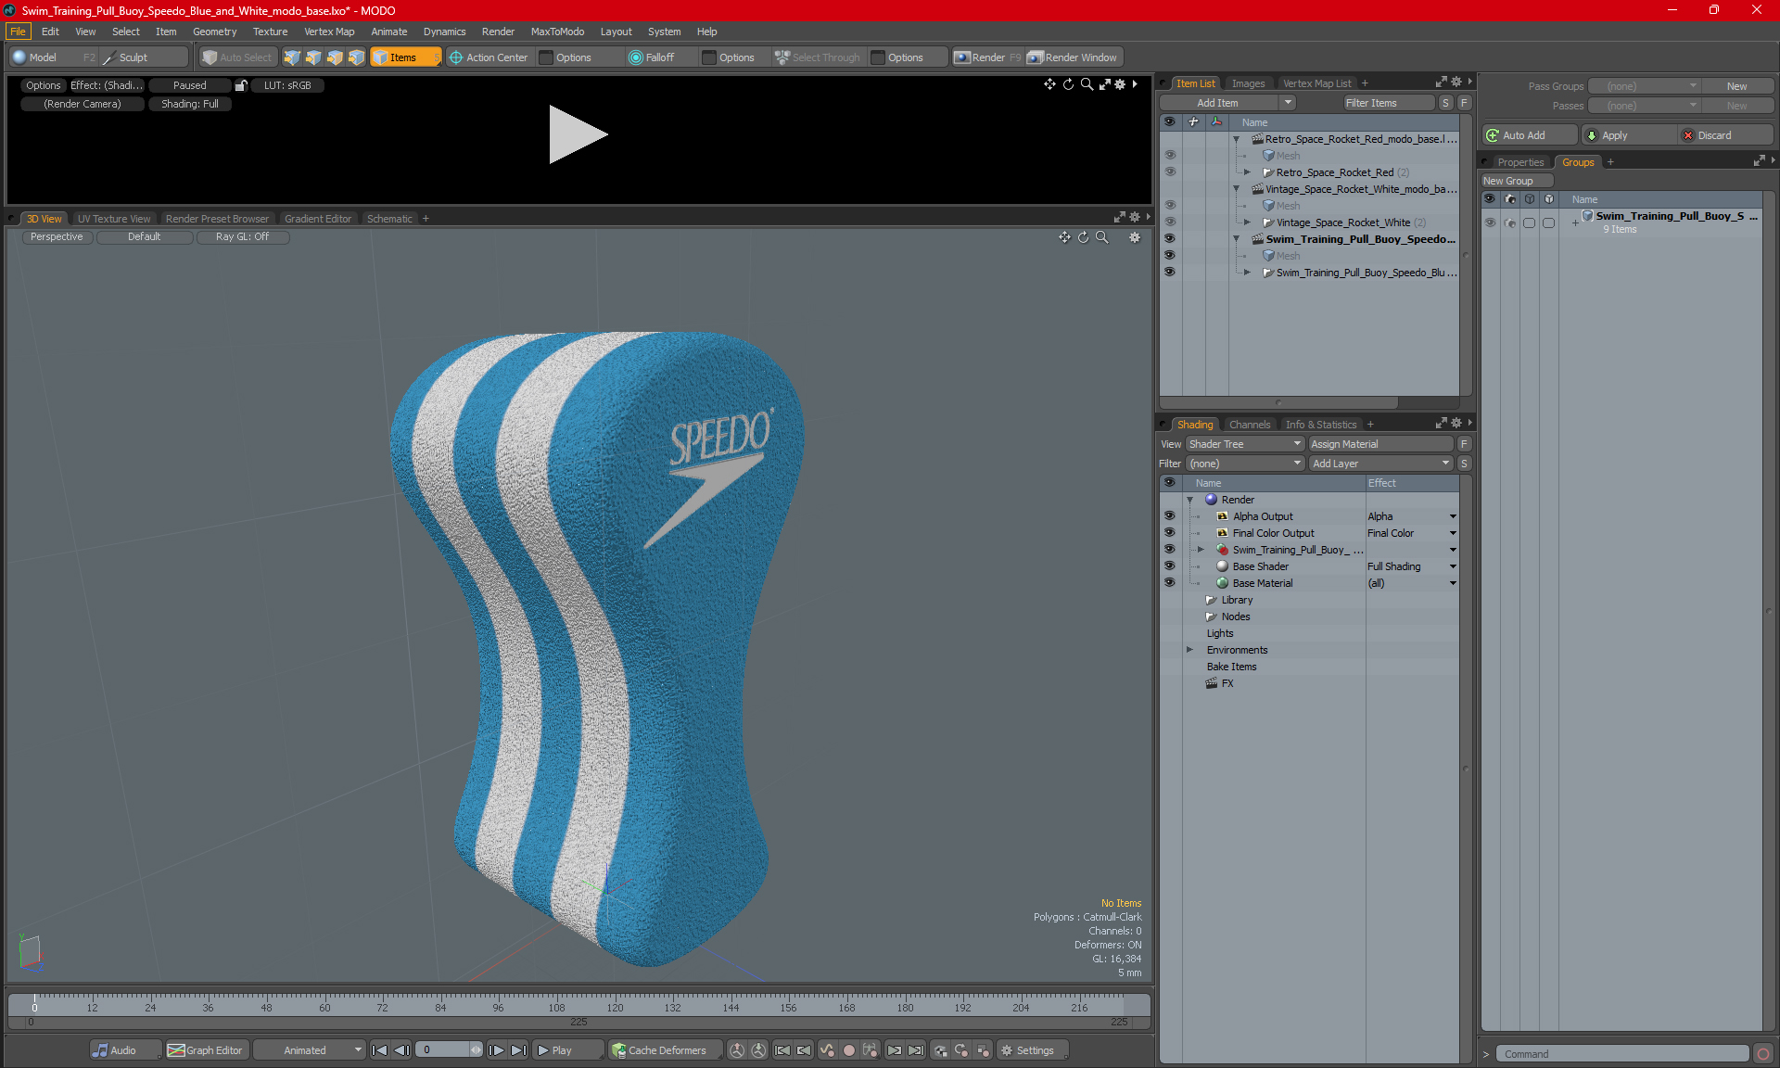Click Render Window icon button
The height and width of the screenshot is (1068, 1780).
[1073, 57]
